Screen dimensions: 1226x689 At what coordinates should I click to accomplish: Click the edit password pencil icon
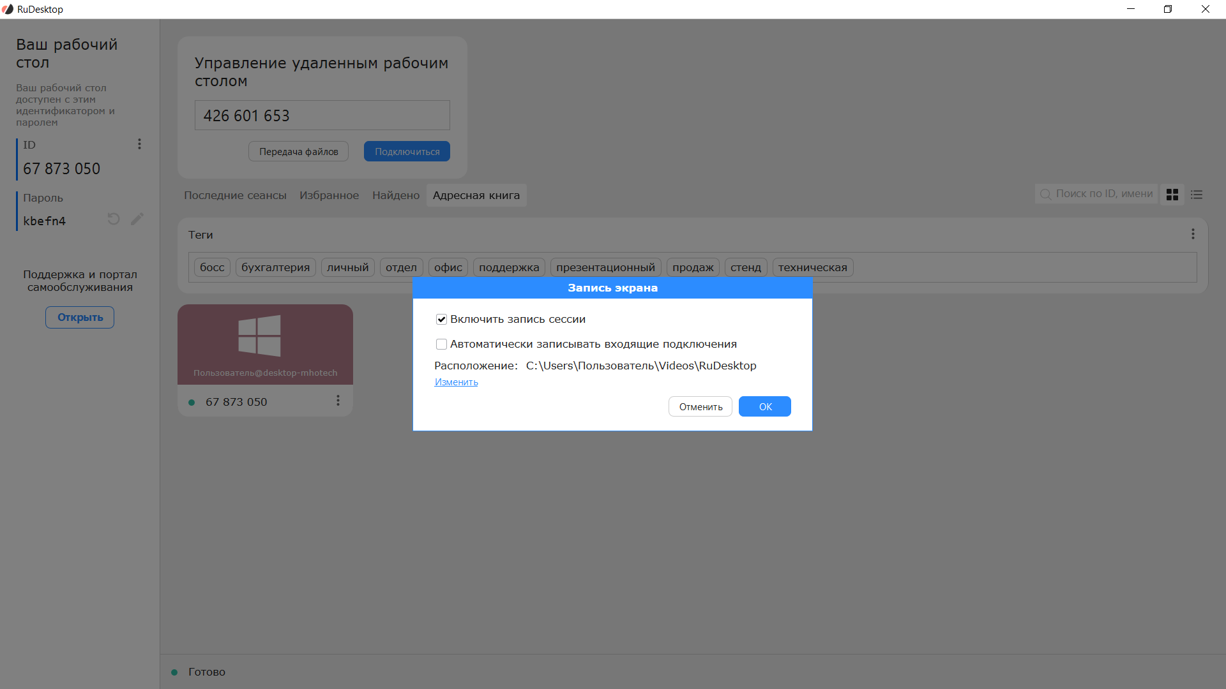[137, 219]
